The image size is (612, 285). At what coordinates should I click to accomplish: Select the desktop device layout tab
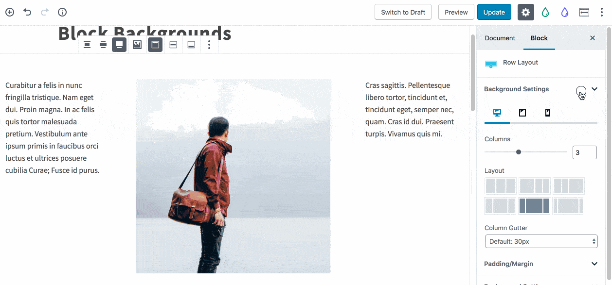(x=497, y=113)
